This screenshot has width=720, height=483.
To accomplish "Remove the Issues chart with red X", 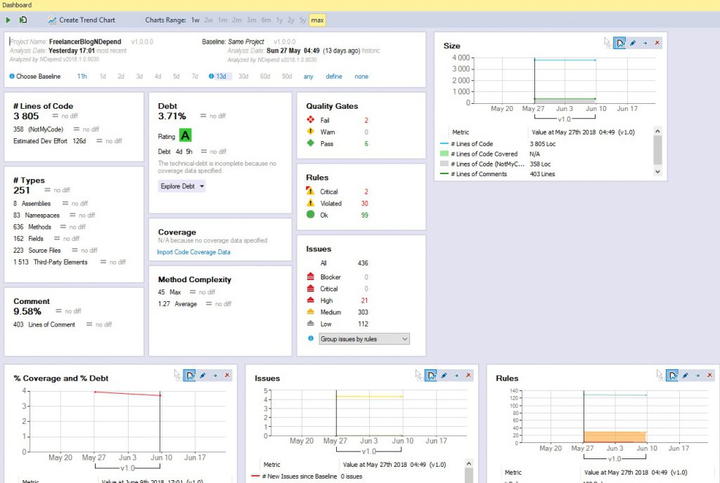I will (468, 376).
